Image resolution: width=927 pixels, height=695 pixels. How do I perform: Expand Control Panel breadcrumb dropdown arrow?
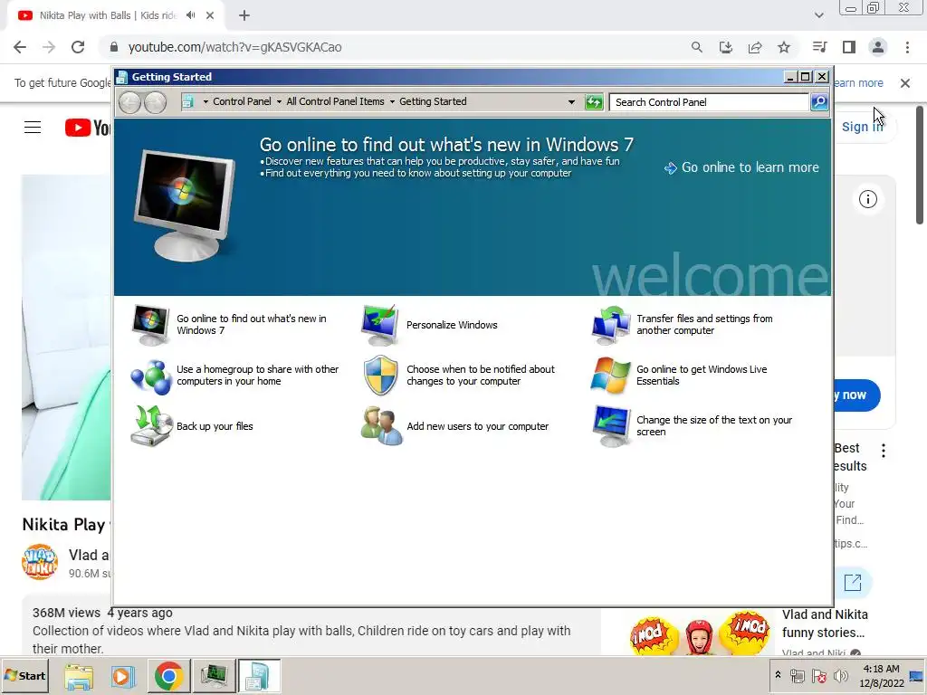click(x=279, y=101)
